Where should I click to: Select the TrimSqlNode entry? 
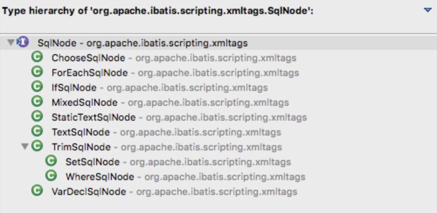click(167, 147)
